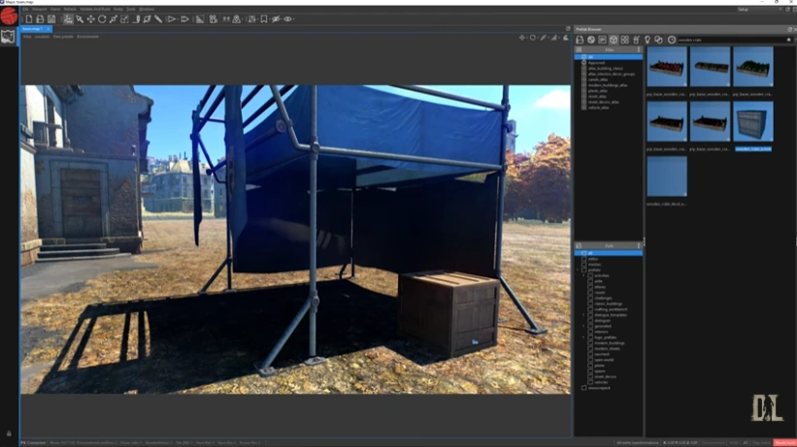Create a new map file icon

pyautogui.click(x=29, y=19)
